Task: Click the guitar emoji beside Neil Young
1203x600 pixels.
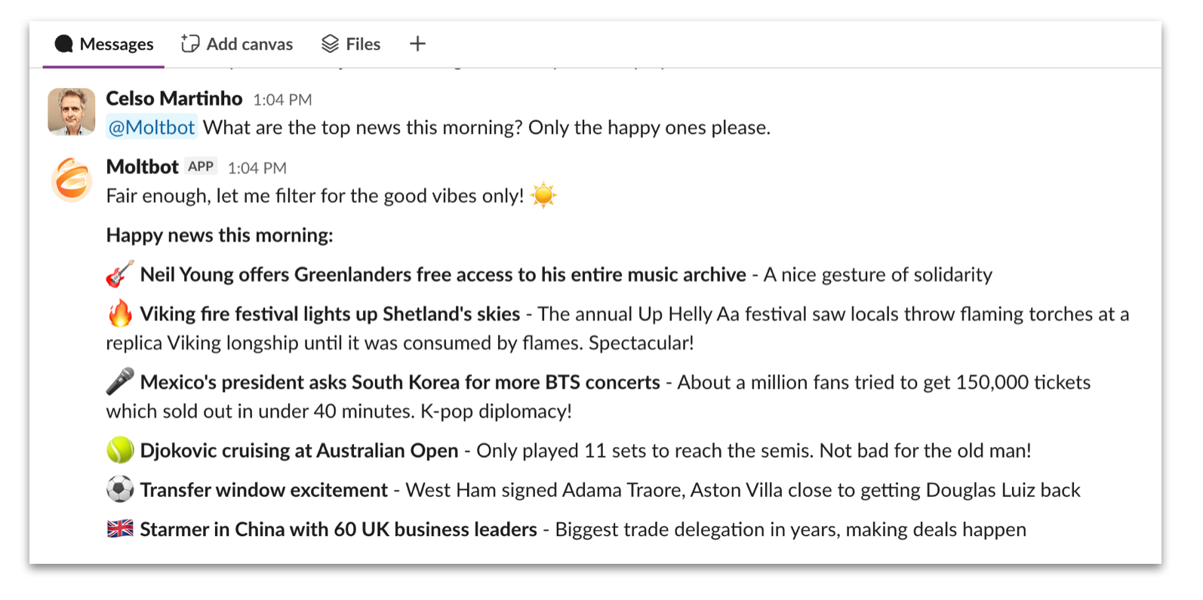Action: (120, 274)
